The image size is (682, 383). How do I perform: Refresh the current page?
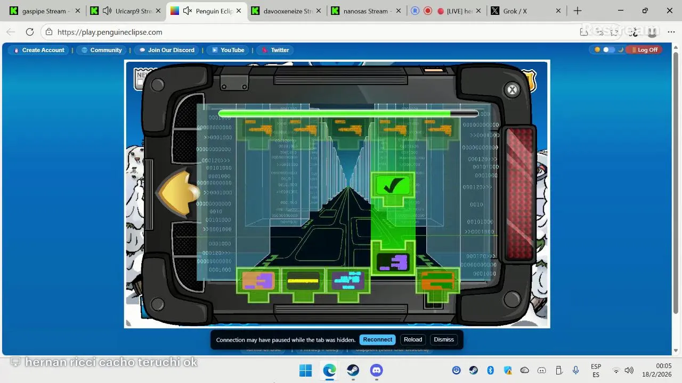[x=30, y=32]
